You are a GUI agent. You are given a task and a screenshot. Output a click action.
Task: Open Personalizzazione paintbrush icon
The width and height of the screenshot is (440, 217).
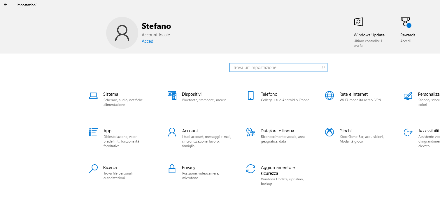click(x=408, y=96)
